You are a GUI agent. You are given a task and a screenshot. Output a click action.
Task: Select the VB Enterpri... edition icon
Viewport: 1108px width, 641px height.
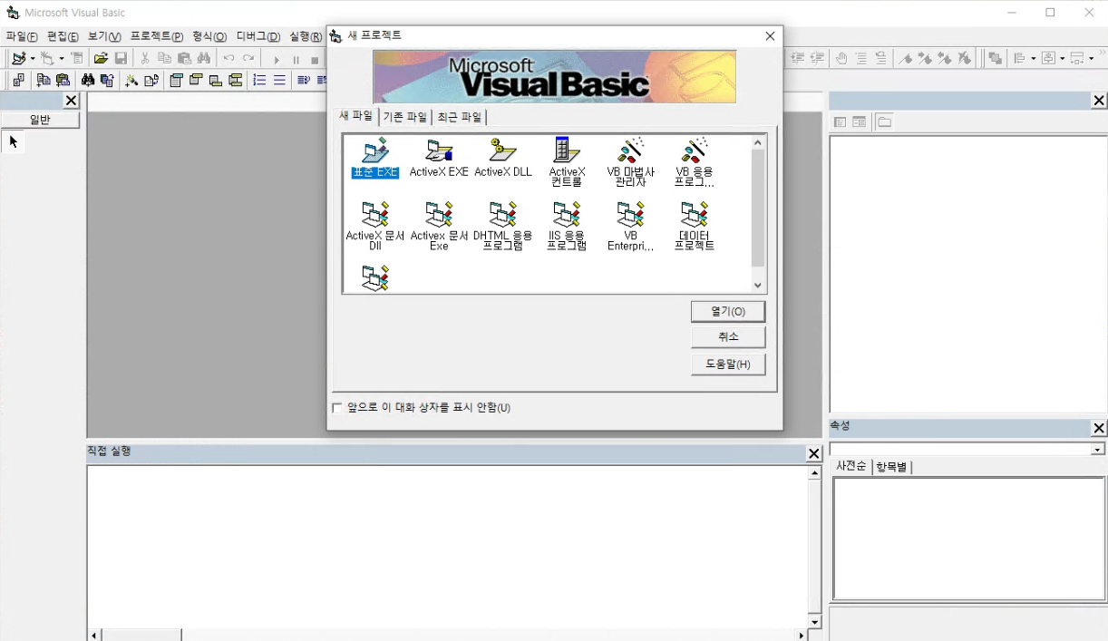(631, 226)
